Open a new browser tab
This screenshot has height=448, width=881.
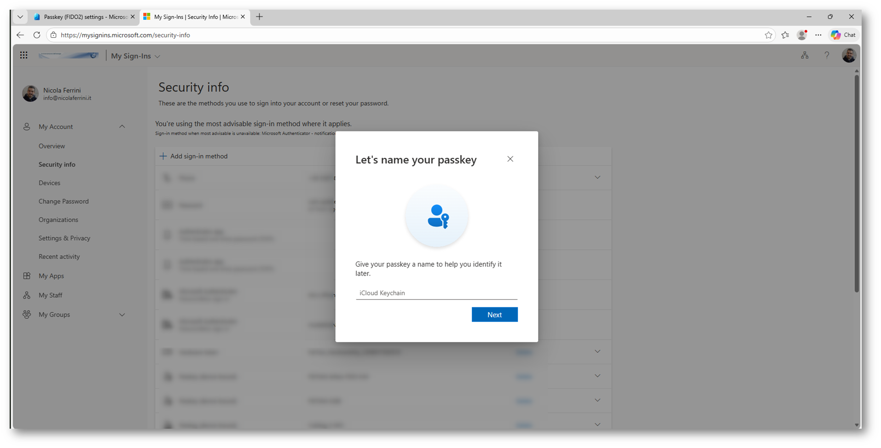click(260, 17)
